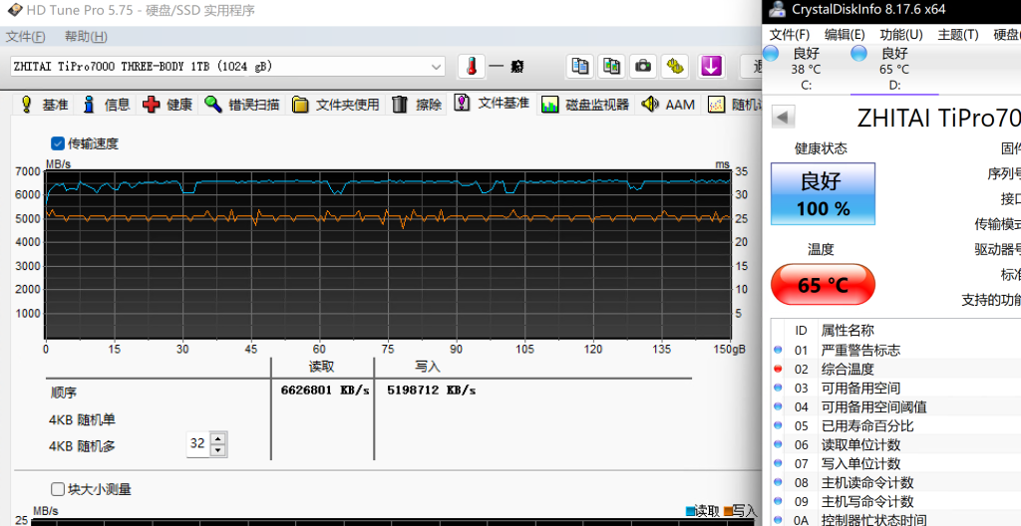This screenshot has width=1021, height=526.
Task: Open the ZHITAI TiPro7000 drive dropdown
Action: pyautogui.click(x=437, y=67)
